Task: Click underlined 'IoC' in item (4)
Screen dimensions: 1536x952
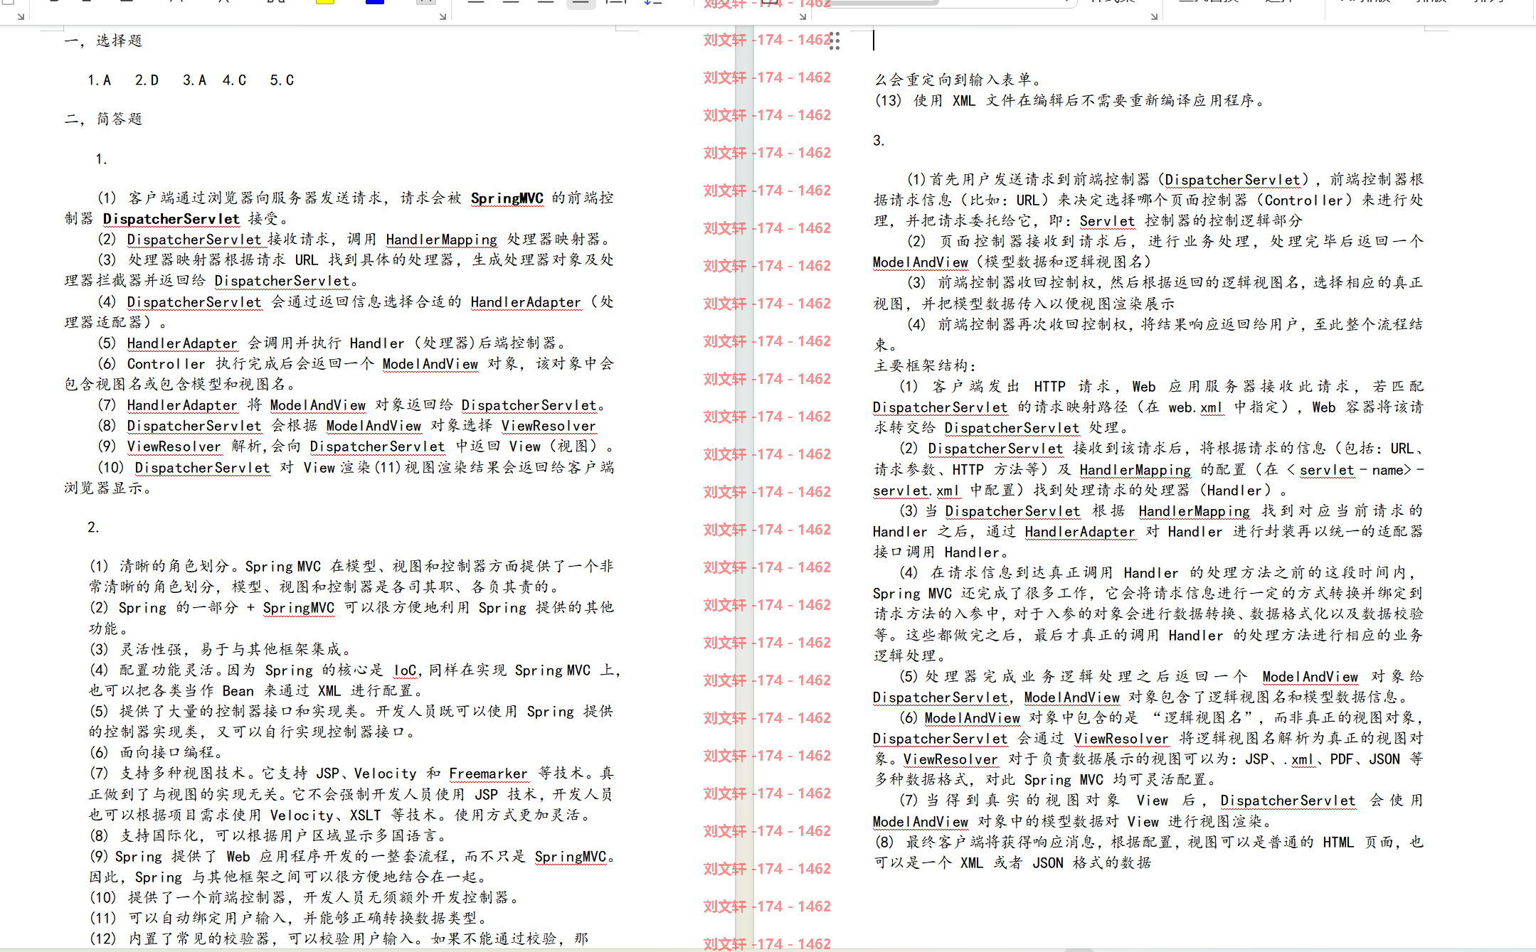Action: pyautogui.click(x=405, y=670)
